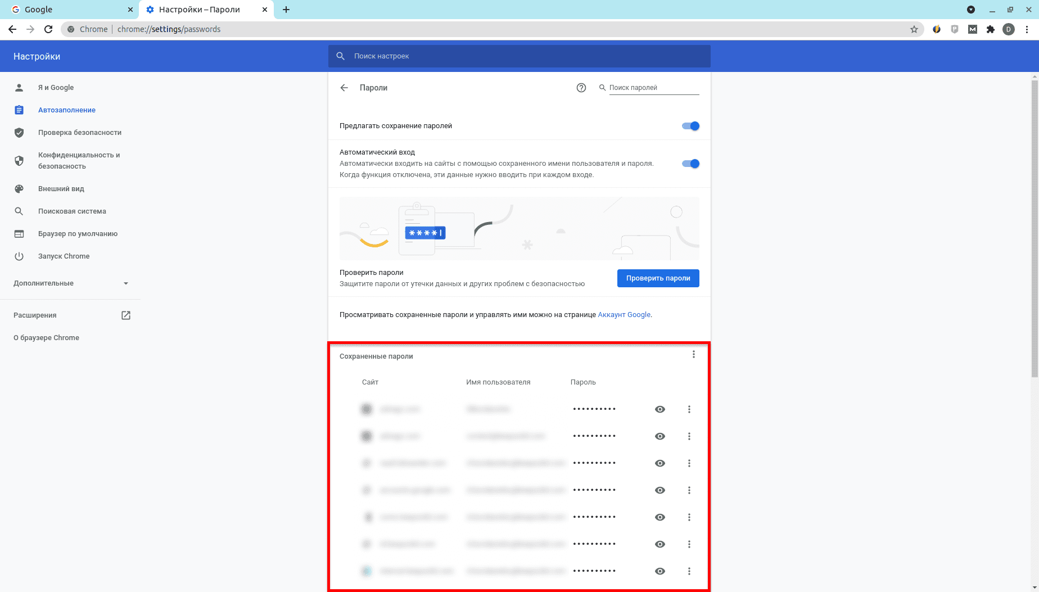Switch to the Google browser tab
Viewport: 1039px width, 592px height.
pos(67,10)
